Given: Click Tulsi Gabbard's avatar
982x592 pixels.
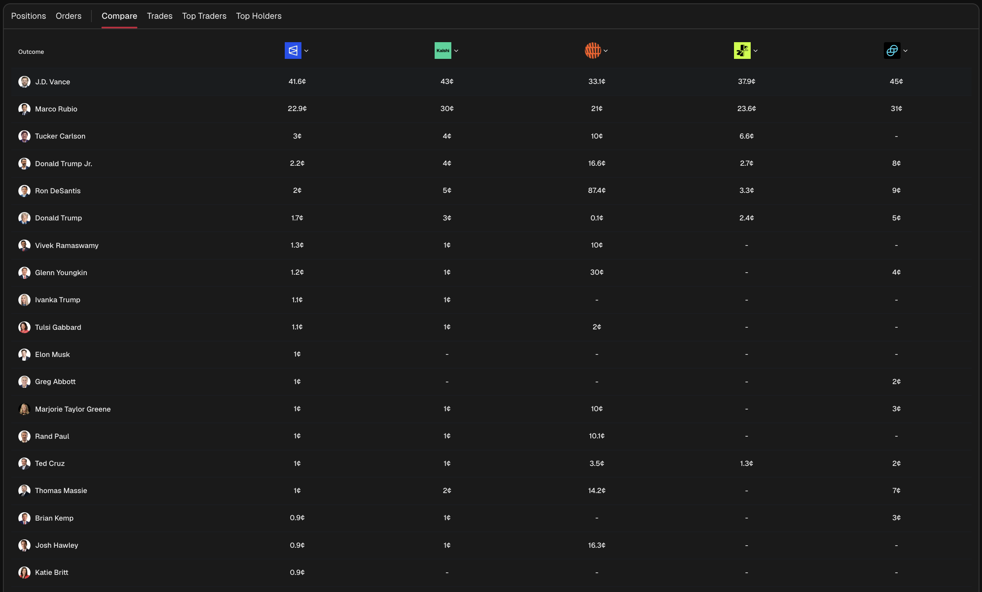Looking at the screenshot, I should (x=24, y=327).
